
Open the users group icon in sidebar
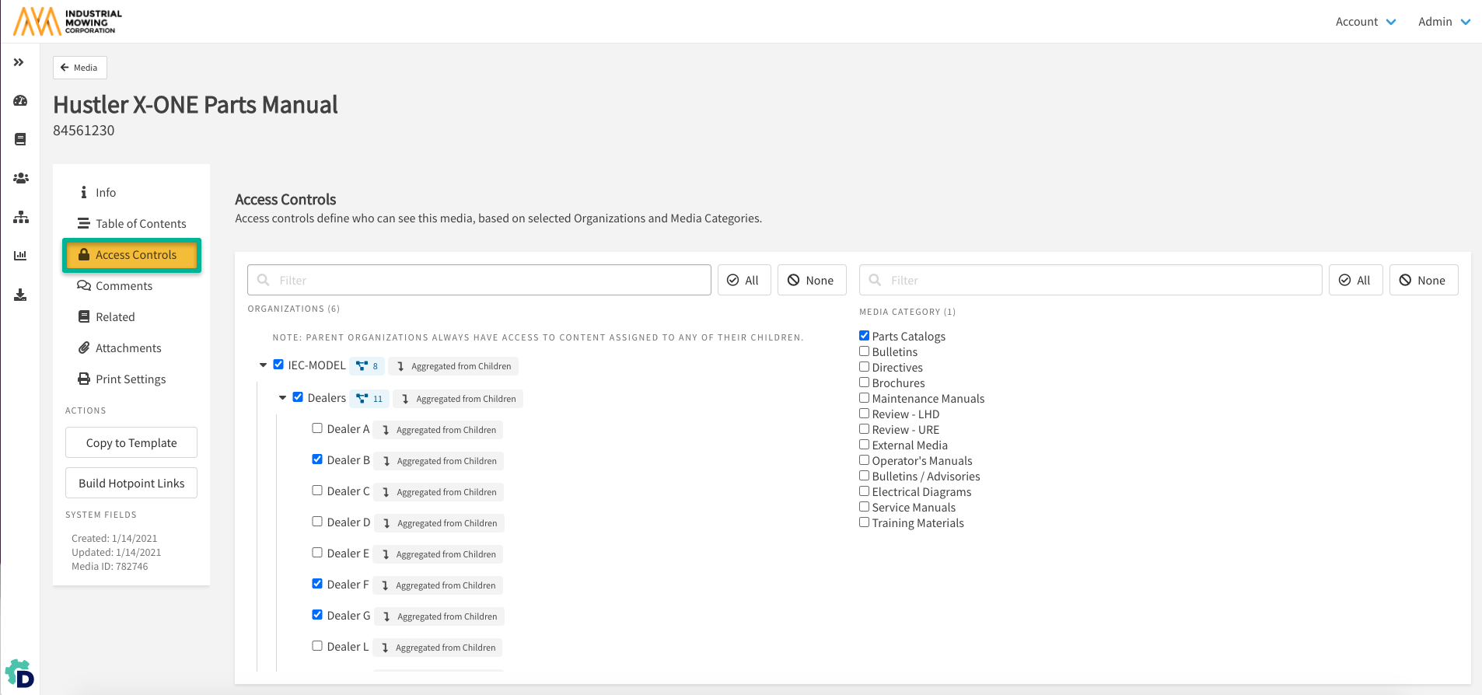coord(20,178)
